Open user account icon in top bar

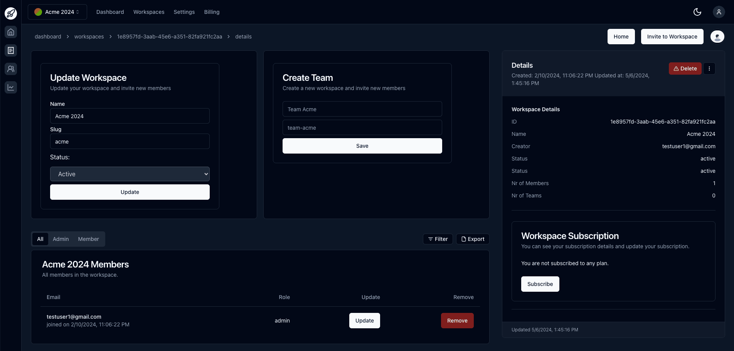click(719, 12)
